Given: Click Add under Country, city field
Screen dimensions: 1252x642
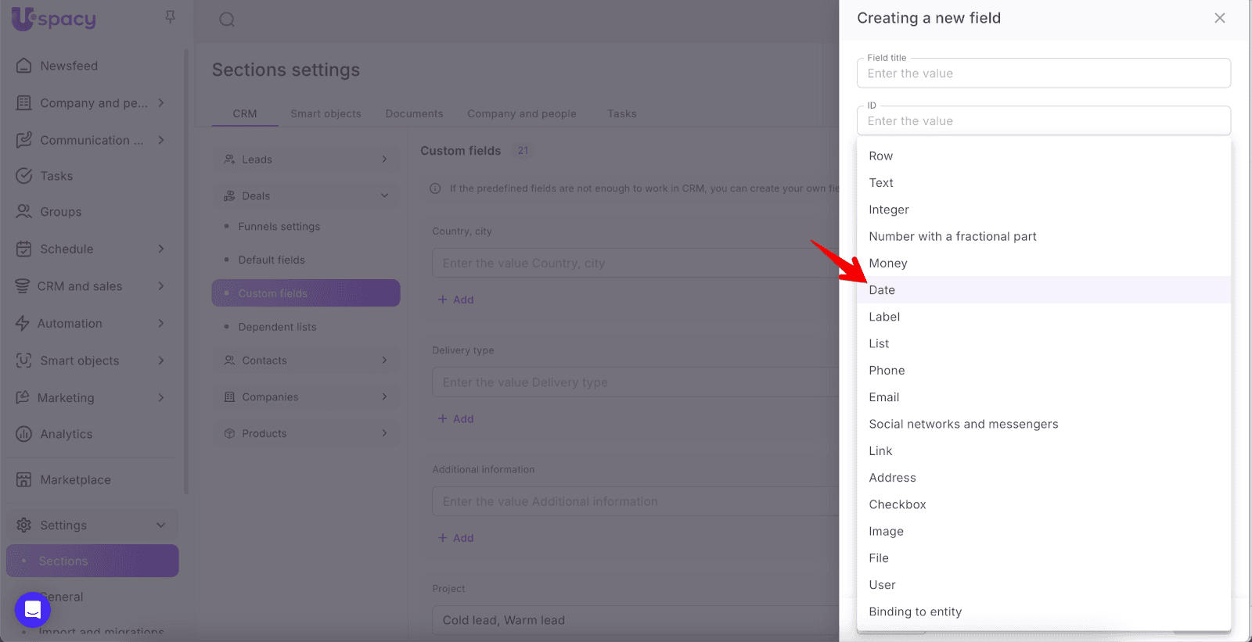Looking at the screenshot, I should tap(456, 299).
